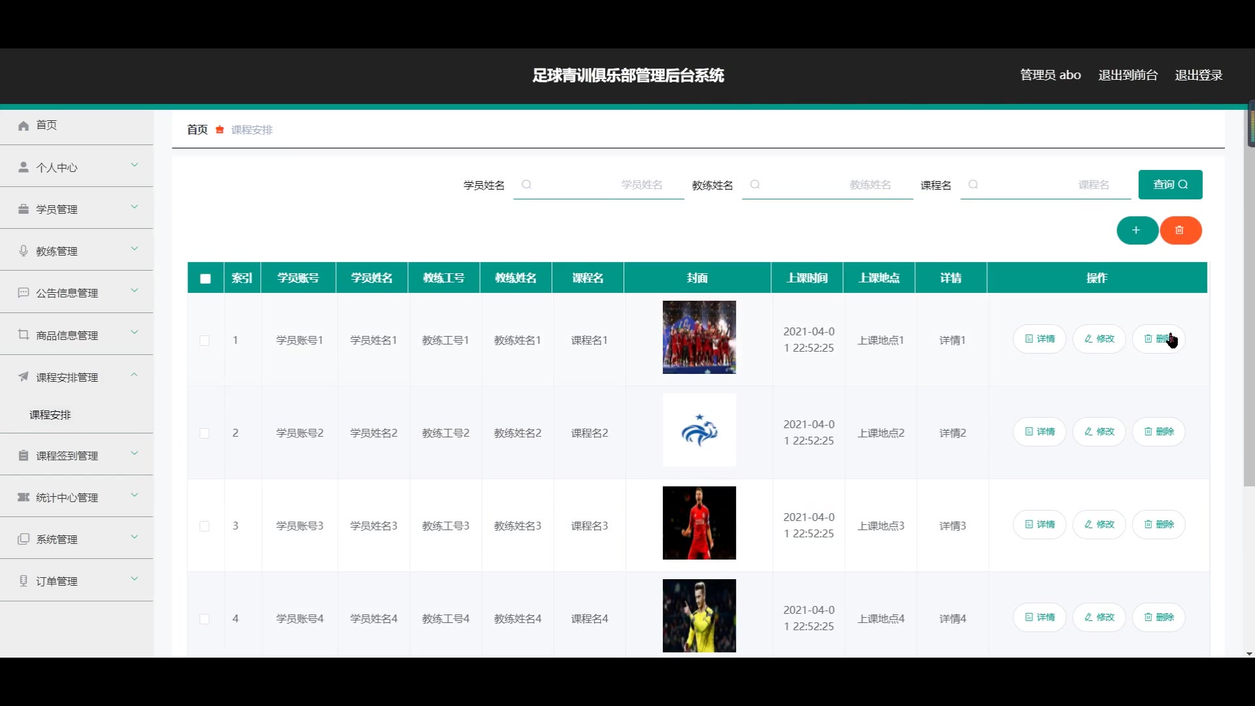This screenshot has width=1255, height=706.
Task: Check the checkbox for row 3
Action: click(205, 526)
